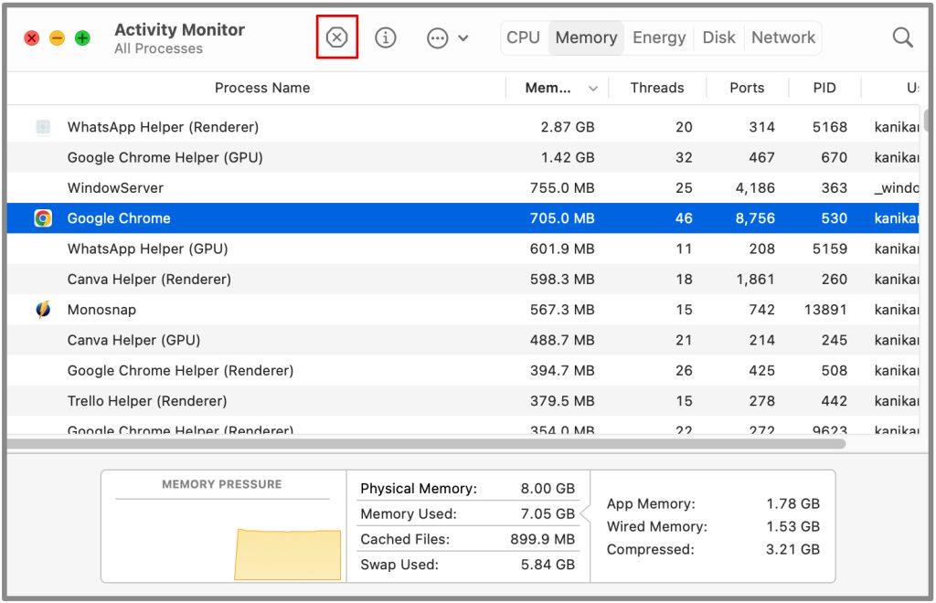The image size is (936, 603).
Task: Click the 705.0 MB memory value
Action: [x=562, y=218]
